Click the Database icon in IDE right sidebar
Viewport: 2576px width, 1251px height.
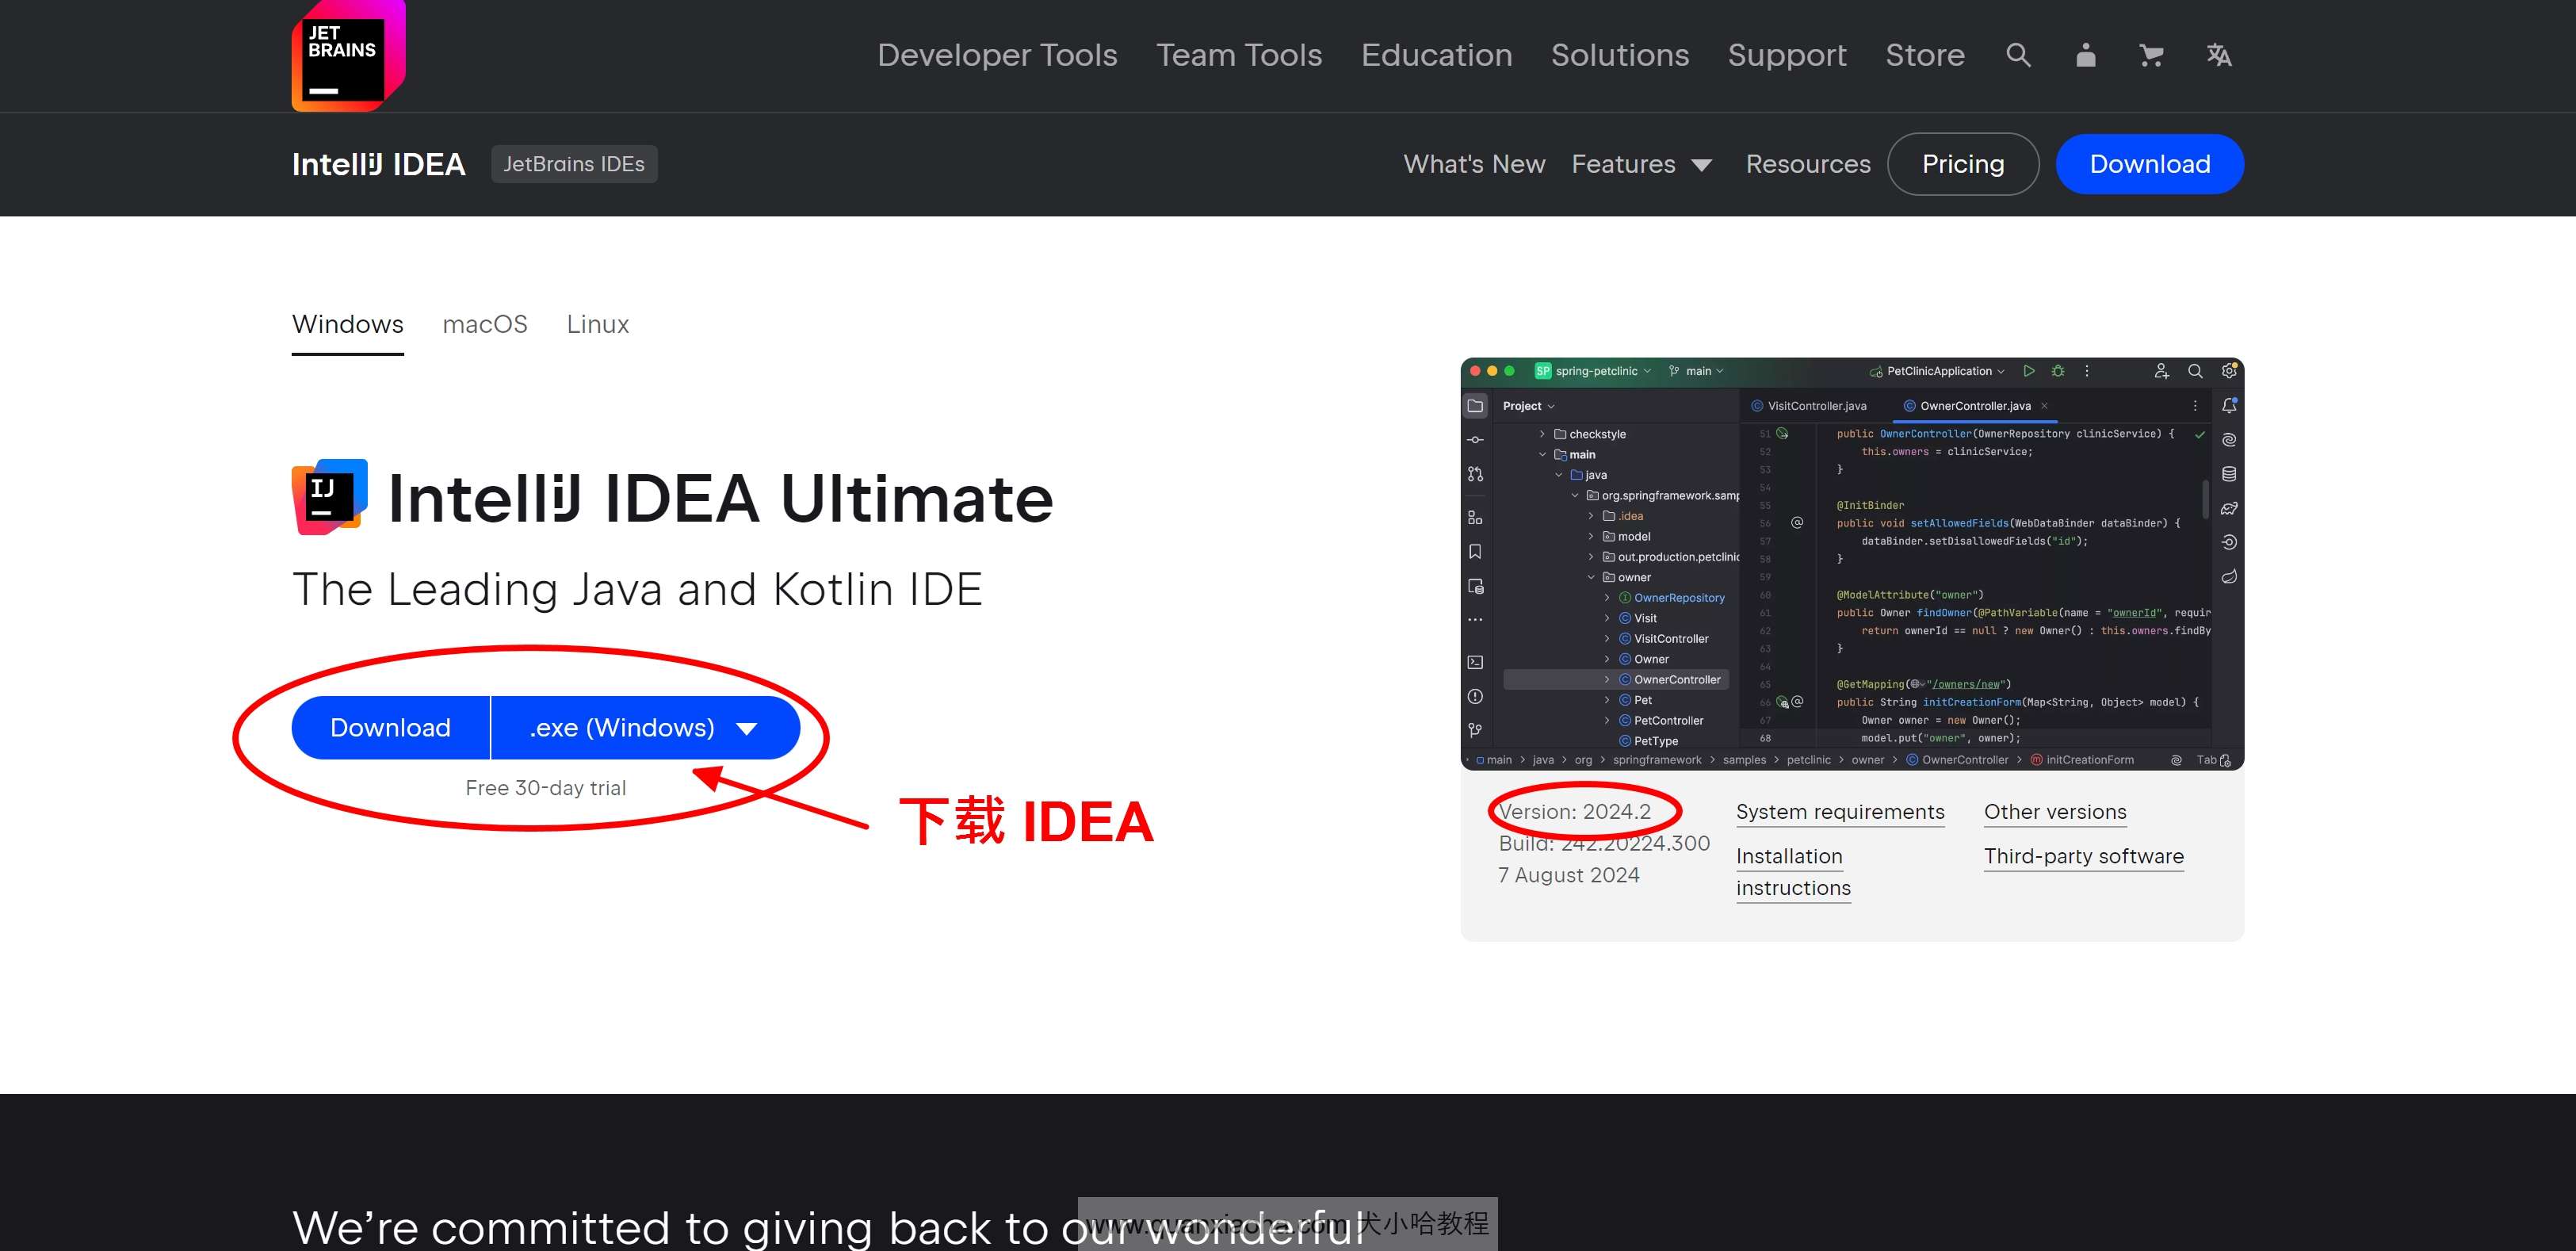click(2229, 474)
